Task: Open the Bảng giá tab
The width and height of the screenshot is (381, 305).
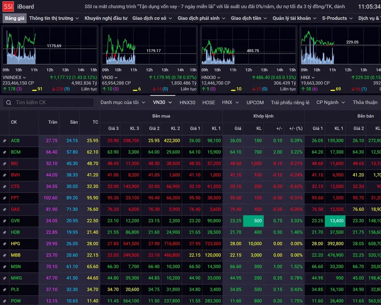Action: 14,18
